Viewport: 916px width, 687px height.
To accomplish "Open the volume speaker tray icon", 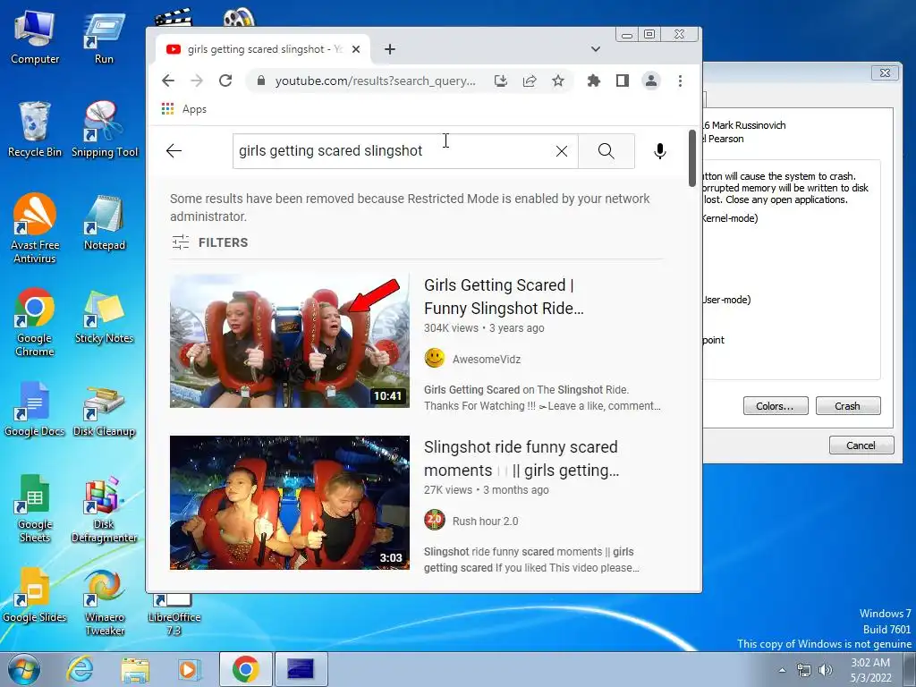I will tap(826, 670).
